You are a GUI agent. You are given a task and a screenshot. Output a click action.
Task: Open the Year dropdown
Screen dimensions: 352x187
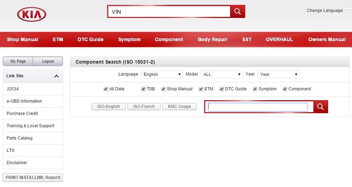tap(278, 74)
